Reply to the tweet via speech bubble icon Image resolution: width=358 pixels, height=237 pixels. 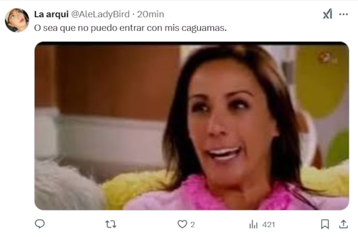click(40, 224)
